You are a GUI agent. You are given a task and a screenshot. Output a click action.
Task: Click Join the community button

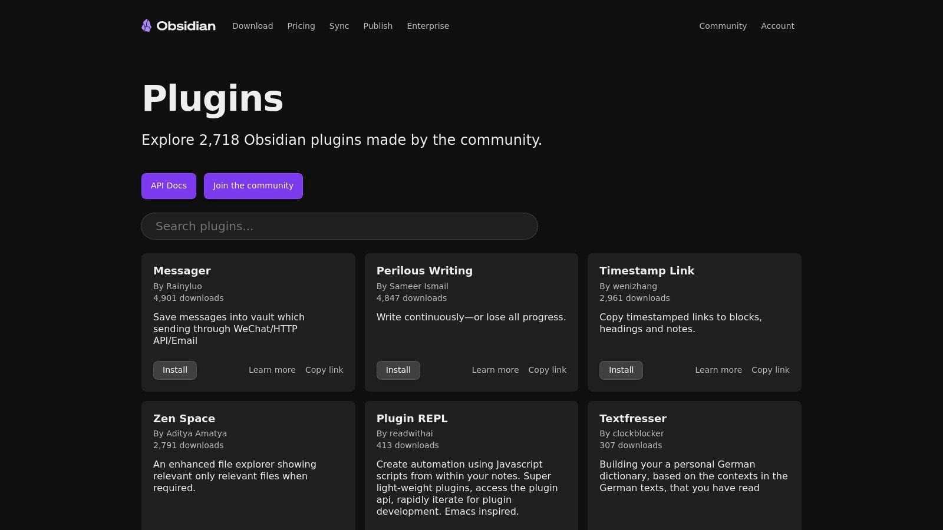pyautogui.click(x=253, y=186)
